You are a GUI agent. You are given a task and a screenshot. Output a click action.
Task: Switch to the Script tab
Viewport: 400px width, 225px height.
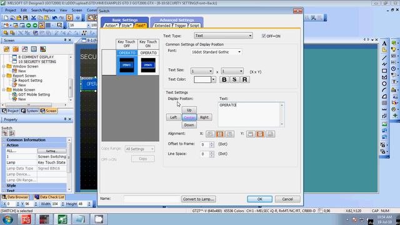click(x=194, y=26)
